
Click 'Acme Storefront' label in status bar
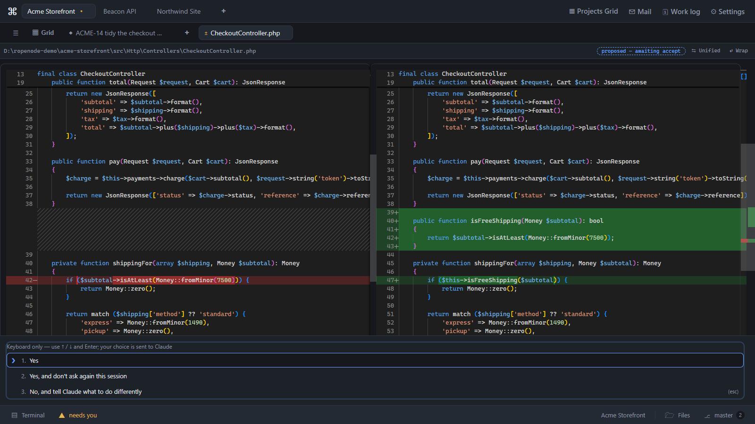[623, 416]
